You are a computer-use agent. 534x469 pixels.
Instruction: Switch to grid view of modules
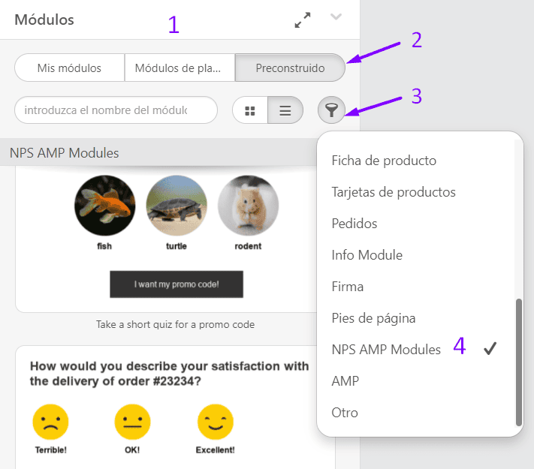pos(250,110)
